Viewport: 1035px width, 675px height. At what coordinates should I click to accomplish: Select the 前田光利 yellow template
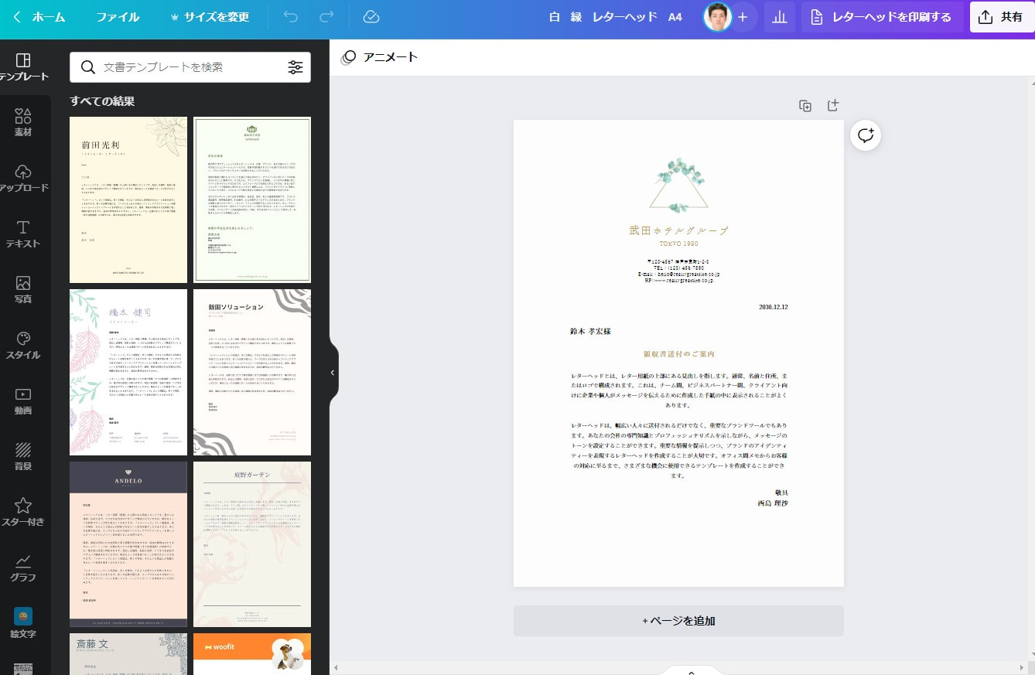[x=128, y=199]
